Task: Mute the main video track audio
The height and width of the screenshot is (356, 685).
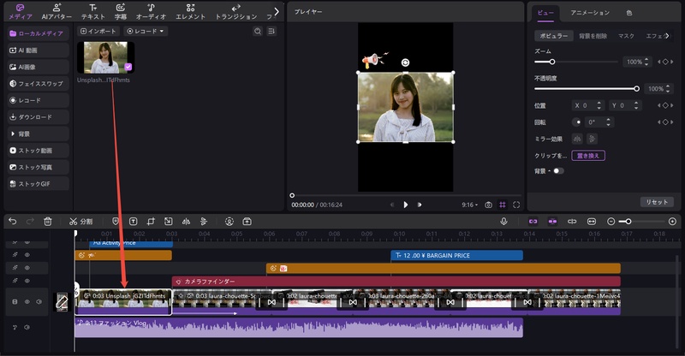Action: pos(39,301)
